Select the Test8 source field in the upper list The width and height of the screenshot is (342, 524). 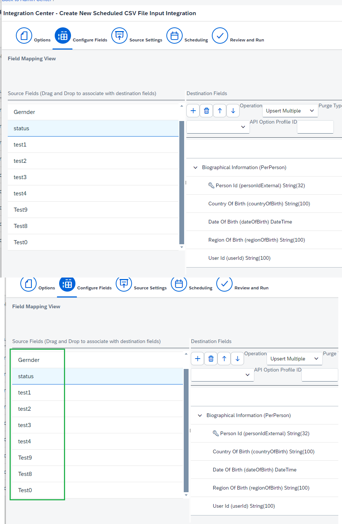point(93,226)
